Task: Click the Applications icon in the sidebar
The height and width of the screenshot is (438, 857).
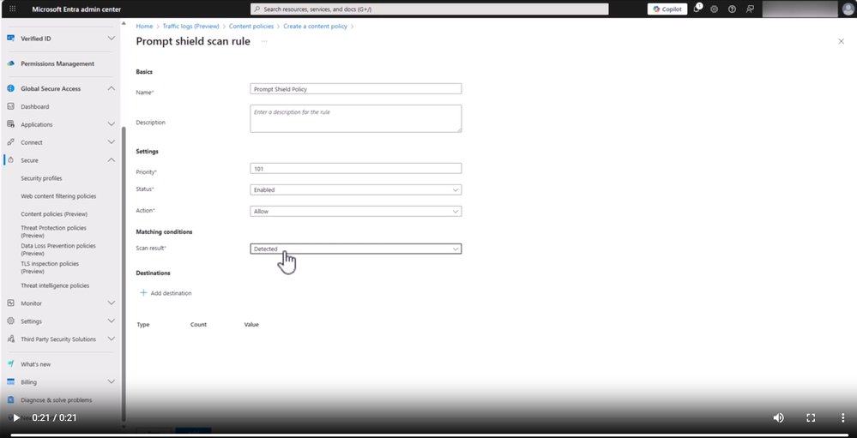Action: click(x=10, y=124)
